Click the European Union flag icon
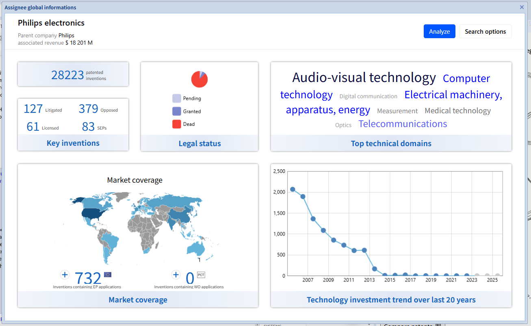This screenshot has width=531, height=326. [x=108, y=274]
